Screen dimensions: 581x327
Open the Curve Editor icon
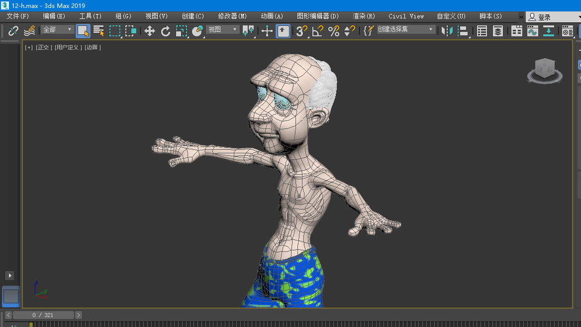coord(532,31)
